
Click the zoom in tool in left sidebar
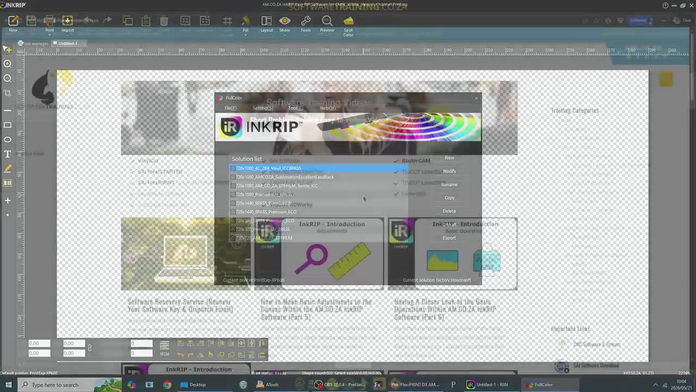8,64
